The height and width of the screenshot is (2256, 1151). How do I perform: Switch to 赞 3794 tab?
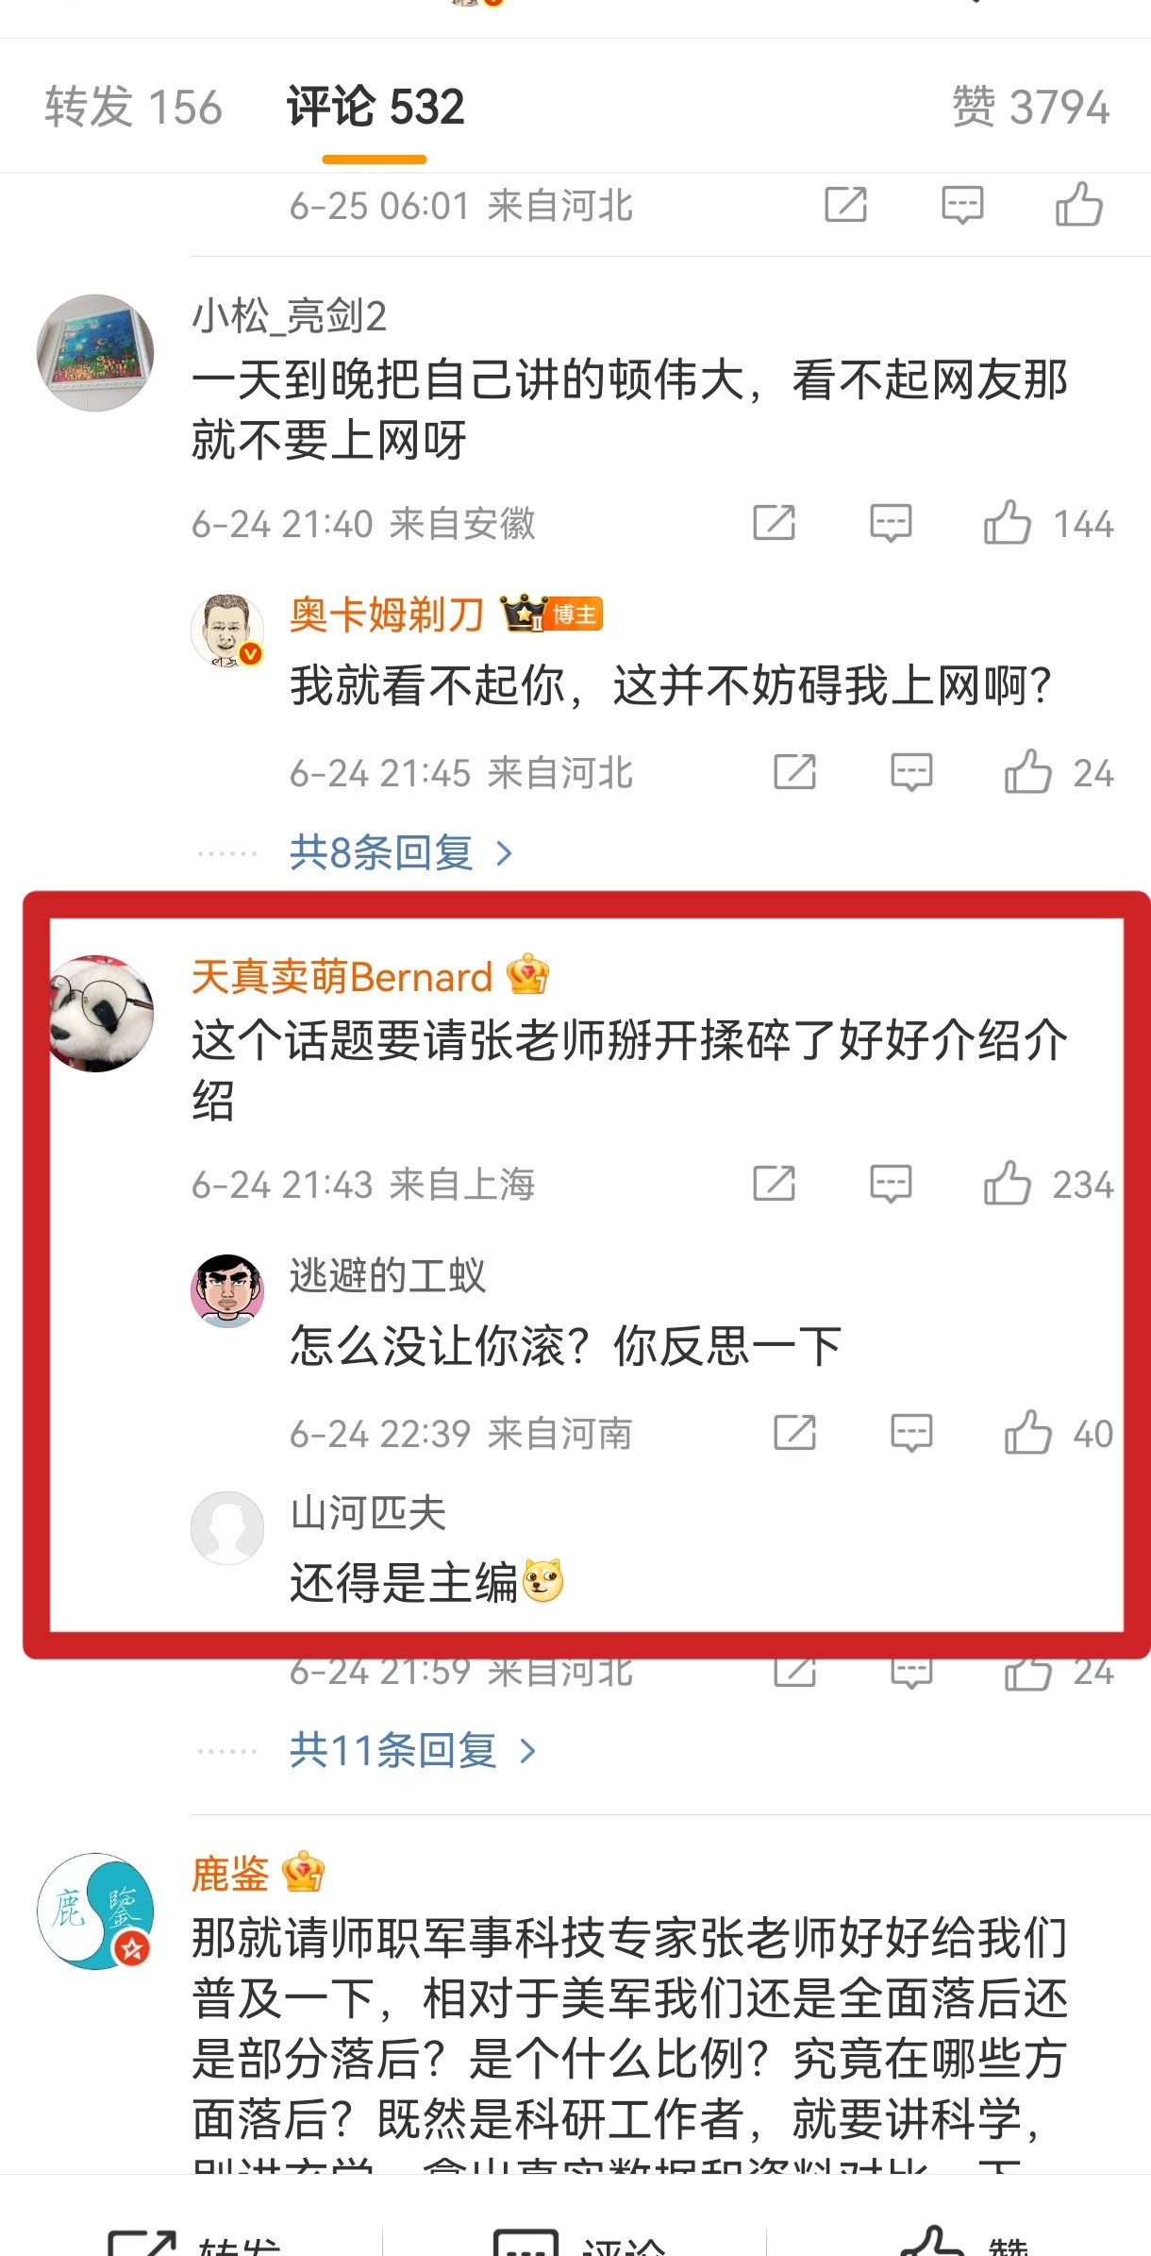tap(1031, 107)
